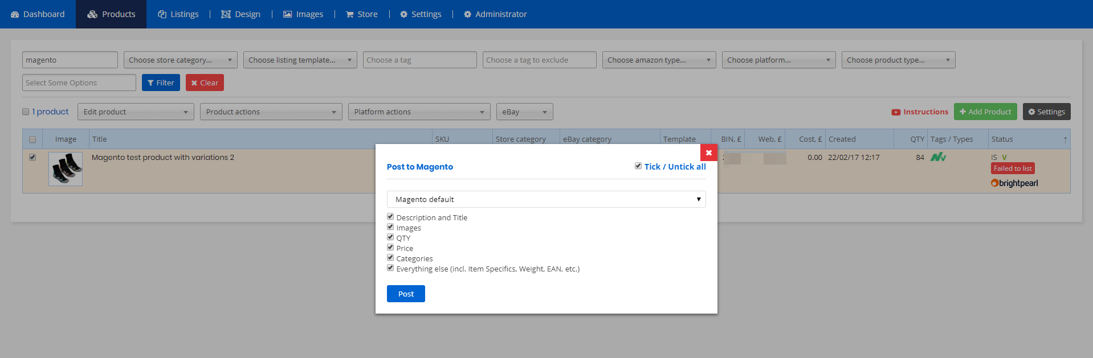Screen dimensions: 1093x358
Task: Open the Store menu
Action: coord(362,14)
